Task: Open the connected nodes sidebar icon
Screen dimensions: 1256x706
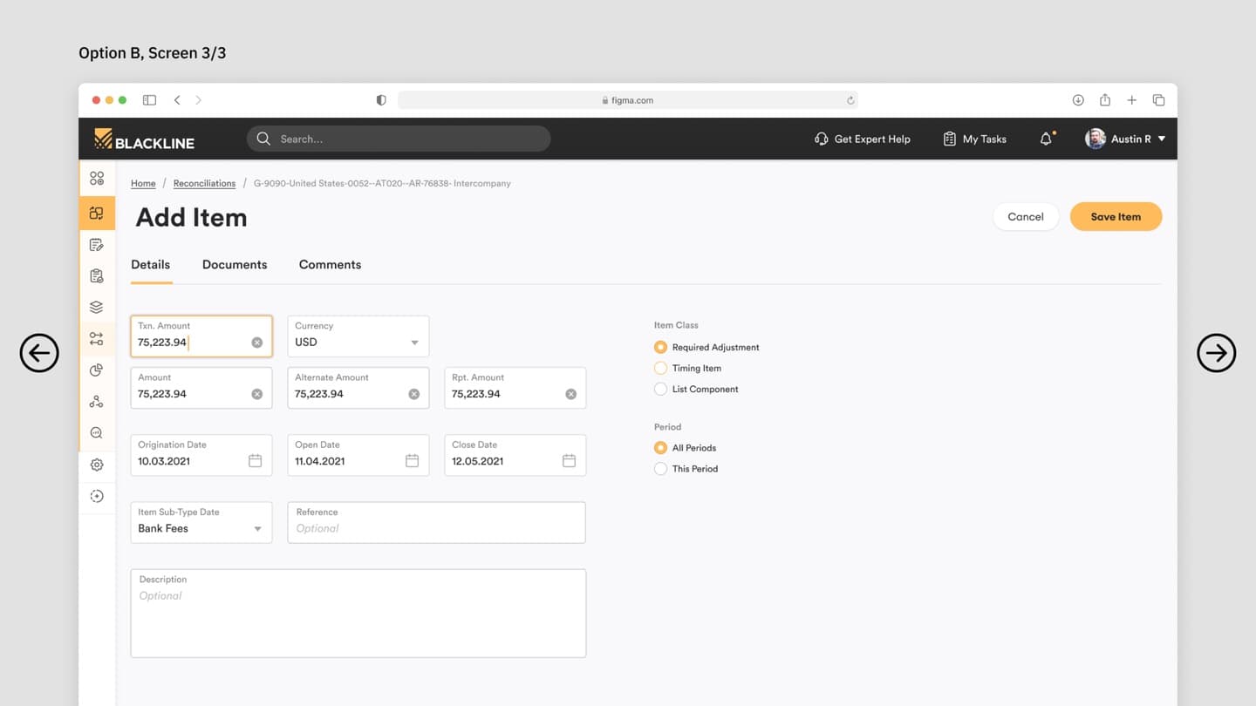Action: 97,402
